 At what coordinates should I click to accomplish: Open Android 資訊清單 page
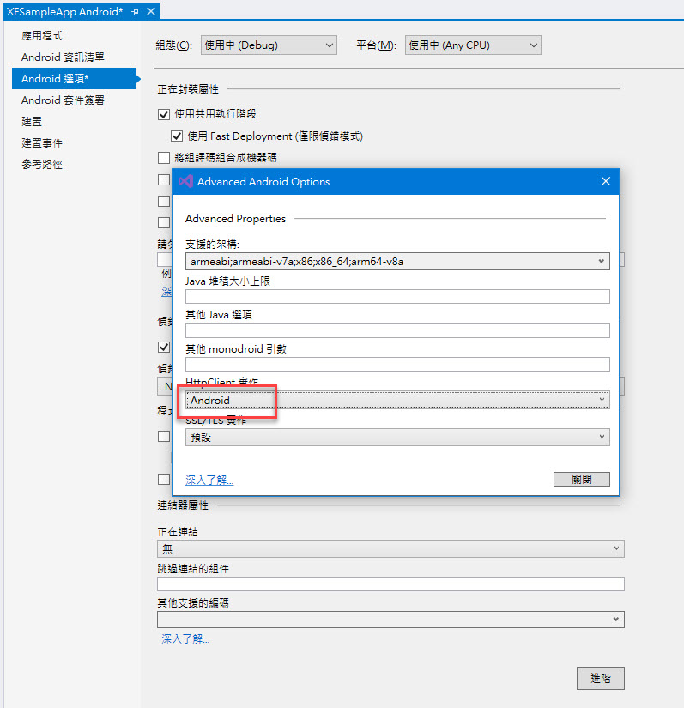[x=63, y=57]
